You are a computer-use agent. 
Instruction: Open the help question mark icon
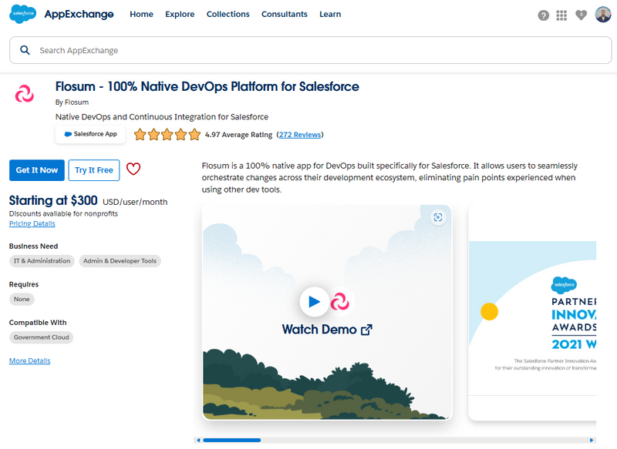(x=544, y=15)
